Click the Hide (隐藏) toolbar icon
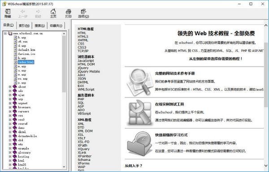 coord(8,12)
